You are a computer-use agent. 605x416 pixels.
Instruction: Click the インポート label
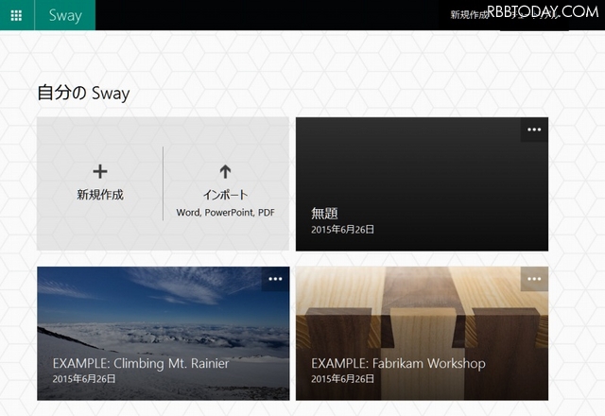[x=225, y=195]
